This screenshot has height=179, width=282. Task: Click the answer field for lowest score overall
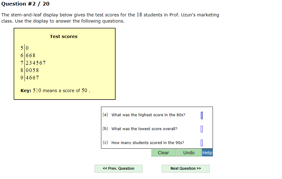[202, 129]
